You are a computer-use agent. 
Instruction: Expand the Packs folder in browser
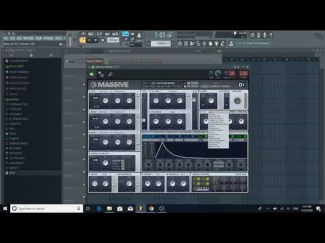[x=11, y=134]
